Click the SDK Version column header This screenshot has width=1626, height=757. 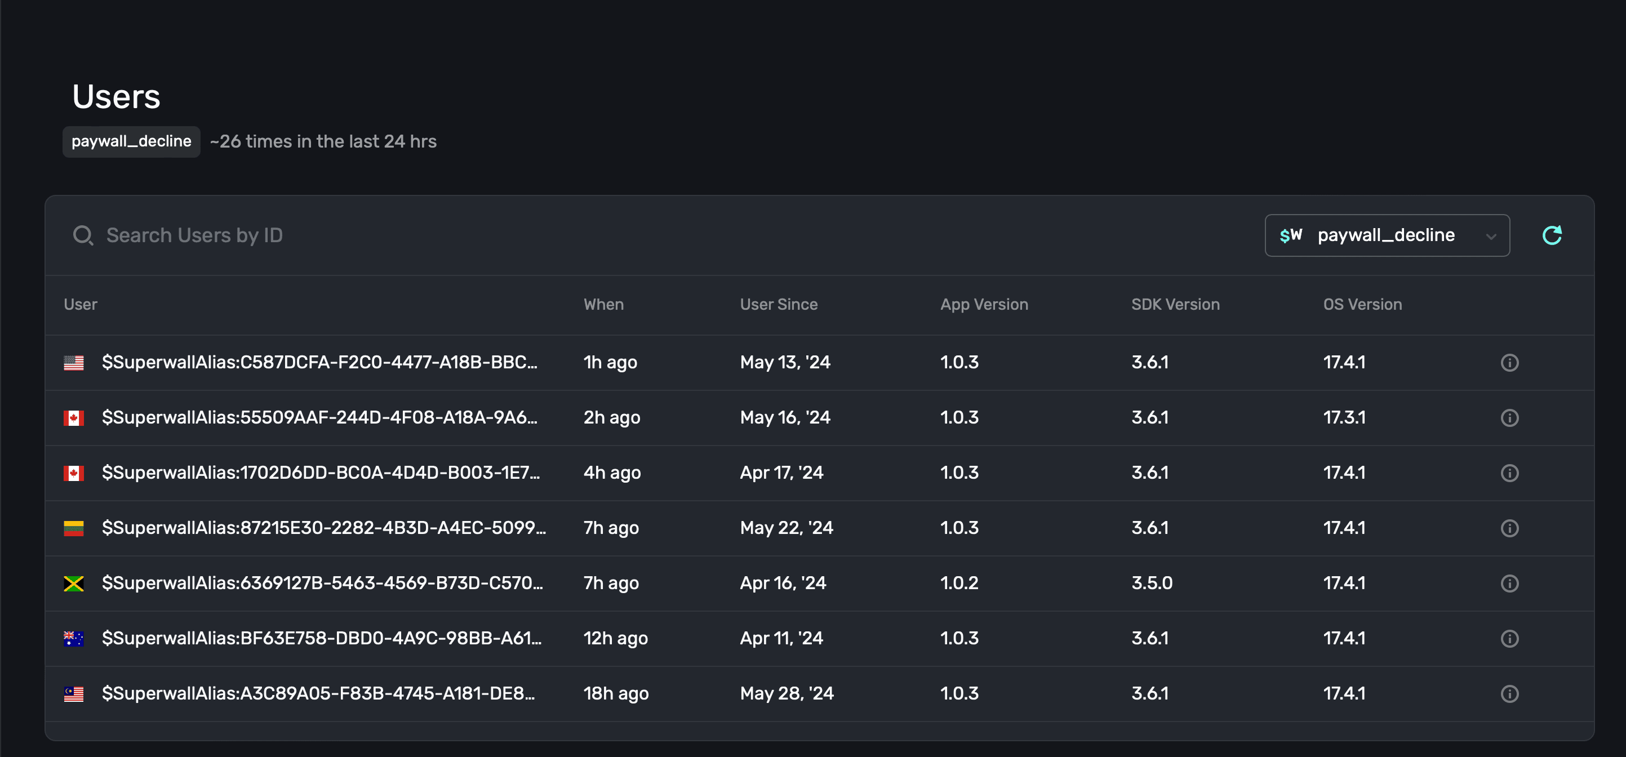coord(1175,305)
